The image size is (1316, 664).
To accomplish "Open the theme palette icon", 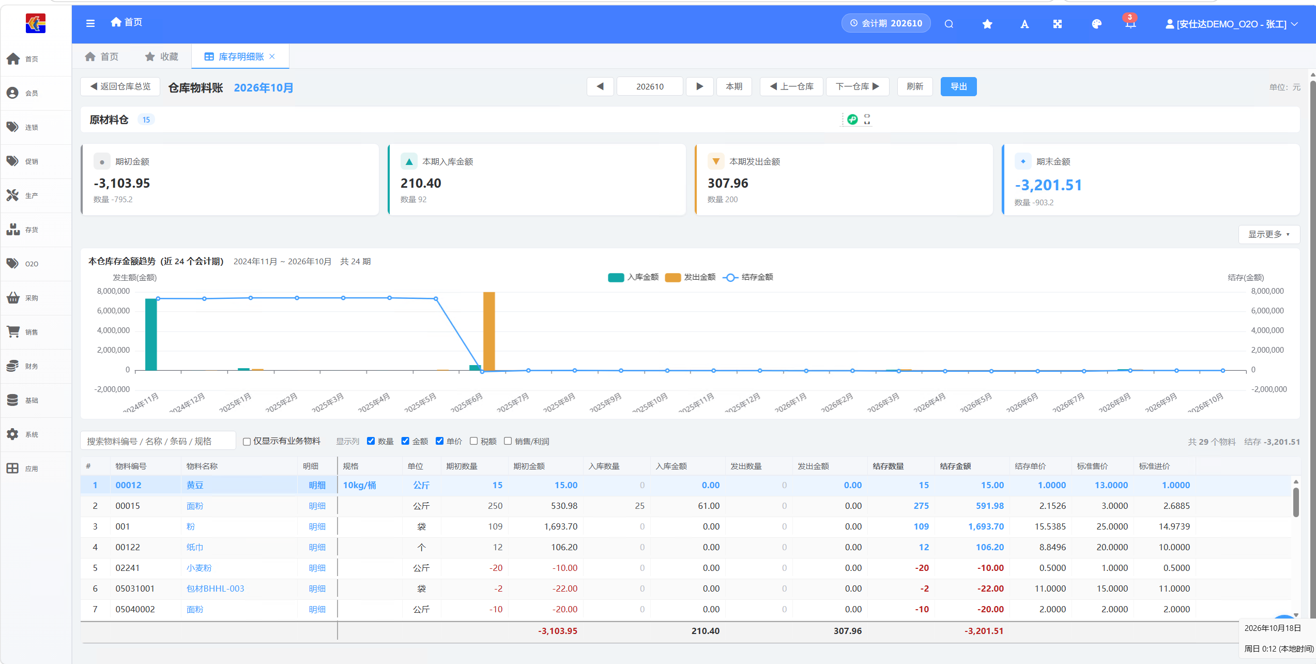I will click(x=1096, y=24).
